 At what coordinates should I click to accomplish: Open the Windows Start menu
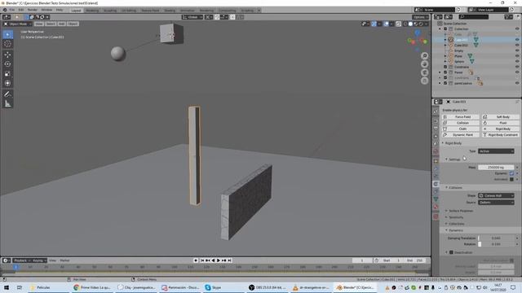click(x=6, y=287)
